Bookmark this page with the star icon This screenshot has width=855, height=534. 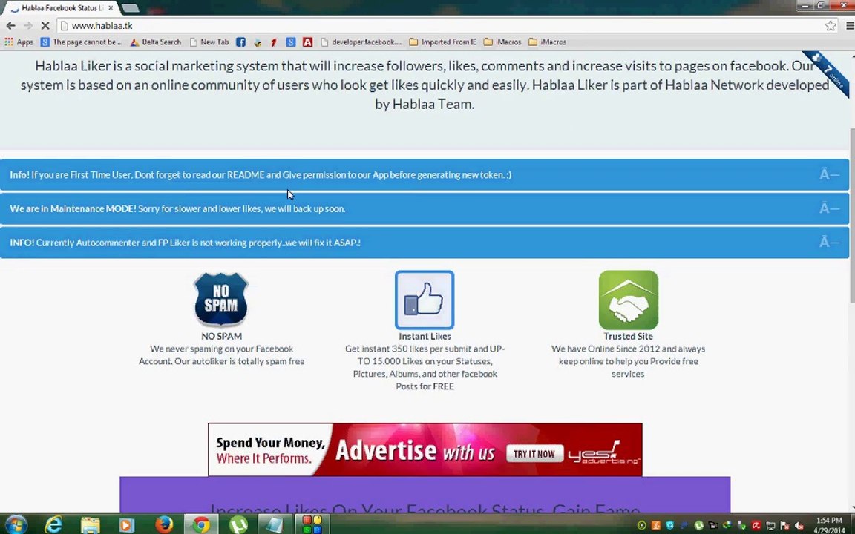830,26
